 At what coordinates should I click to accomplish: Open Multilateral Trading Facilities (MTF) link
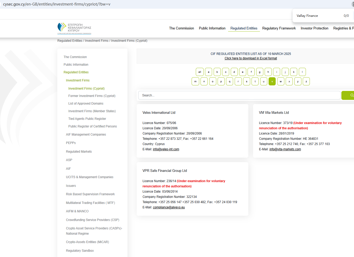[x=90, y=203]
